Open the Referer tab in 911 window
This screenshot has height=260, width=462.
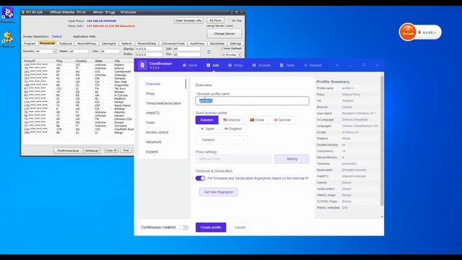coord(127,43)
